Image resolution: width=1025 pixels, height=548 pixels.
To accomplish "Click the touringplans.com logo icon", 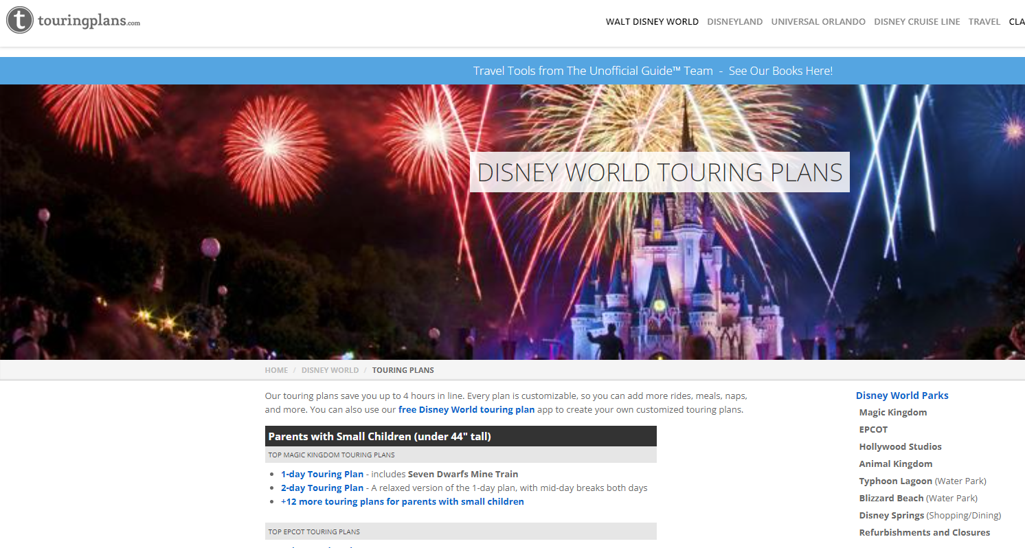I will coord(20,21).
